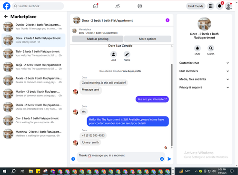238x175 pixels.
Task: Click the Find friends button
Action: click(196, 6)
